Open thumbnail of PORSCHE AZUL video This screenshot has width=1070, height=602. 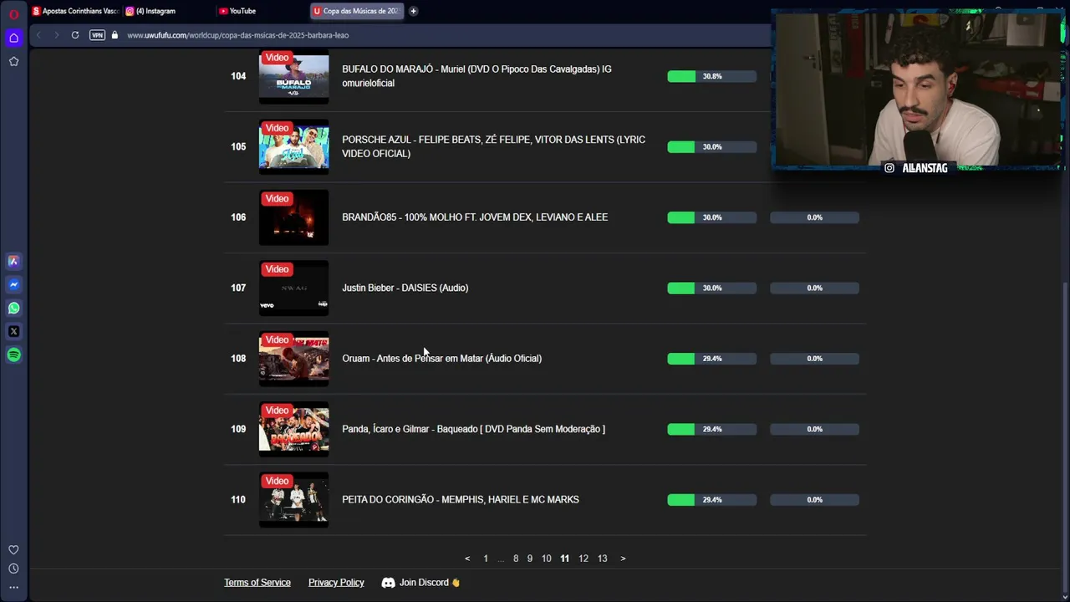point(293,146)
